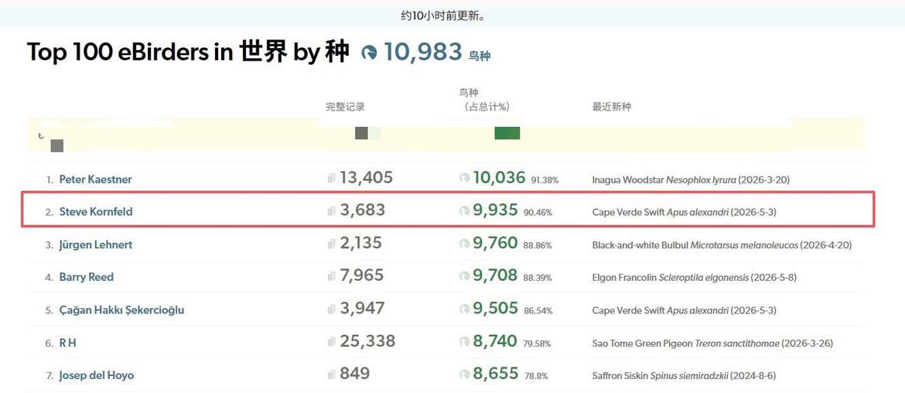
Task: Open Çağan Hakkı Şekercioğlu's profile link
Action: (x=121, y=310)
